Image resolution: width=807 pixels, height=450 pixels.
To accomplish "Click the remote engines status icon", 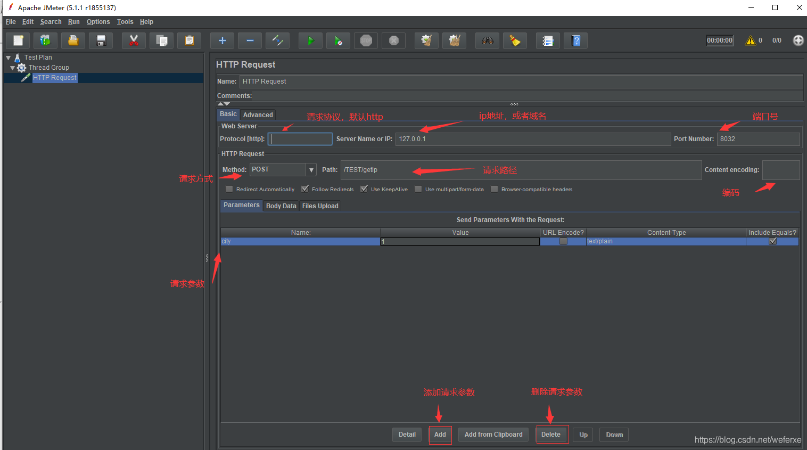I will [x=798, y=40].
